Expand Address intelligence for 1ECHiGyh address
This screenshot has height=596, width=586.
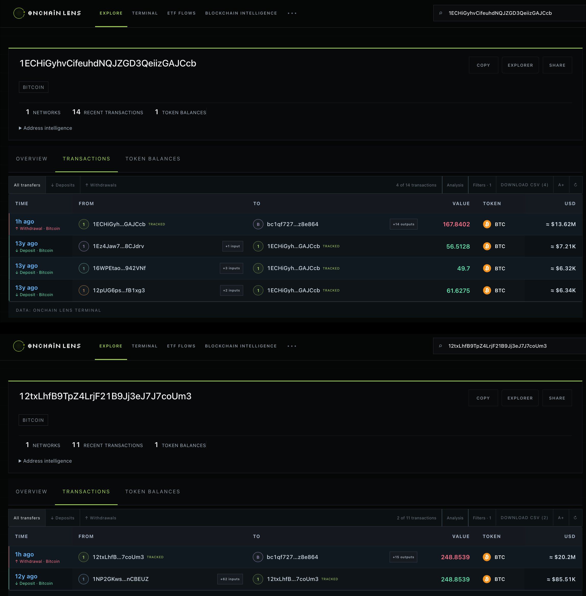point(46,128)
